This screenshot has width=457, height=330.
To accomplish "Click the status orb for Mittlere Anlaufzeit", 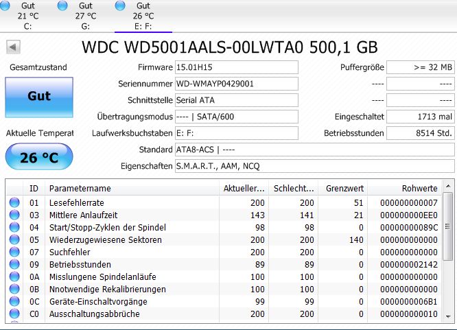I will (x=14, y=215).
